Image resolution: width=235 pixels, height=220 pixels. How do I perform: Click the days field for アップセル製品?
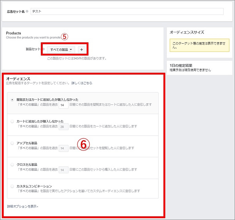point(63,148)
